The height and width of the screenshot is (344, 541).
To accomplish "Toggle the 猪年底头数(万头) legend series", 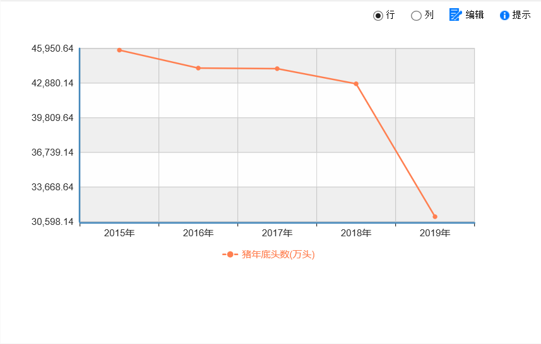I will pyautogui.click(x=278, y=255).
